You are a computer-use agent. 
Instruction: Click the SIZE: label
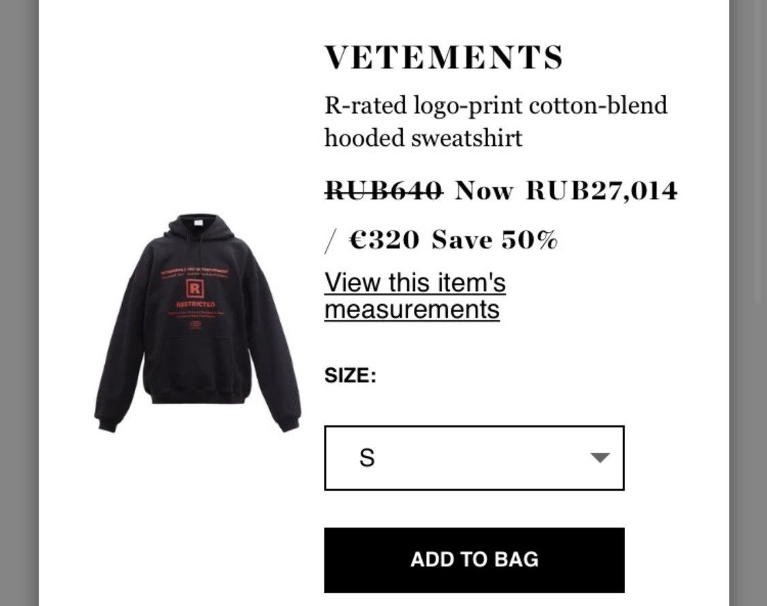(x=350, y=375)
